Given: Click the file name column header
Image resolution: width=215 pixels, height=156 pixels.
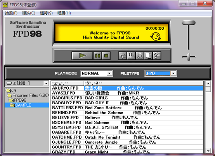Looking at the screenshot, I should [x=68, y=83].
